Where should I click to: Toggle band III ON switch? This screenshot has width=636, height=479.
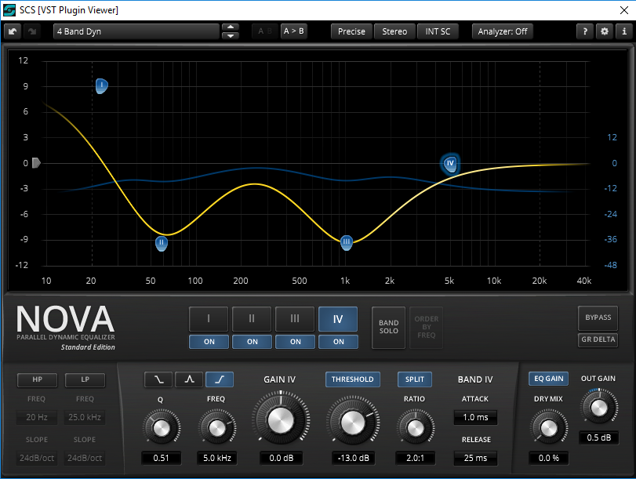[296, 342]
